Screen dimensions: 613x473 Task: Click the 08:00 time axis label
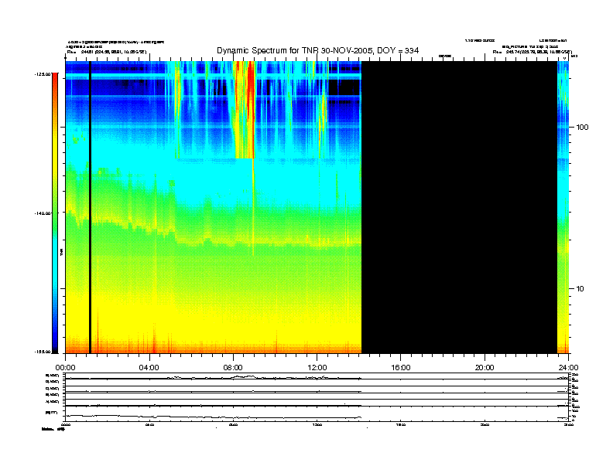coord(233,368)
